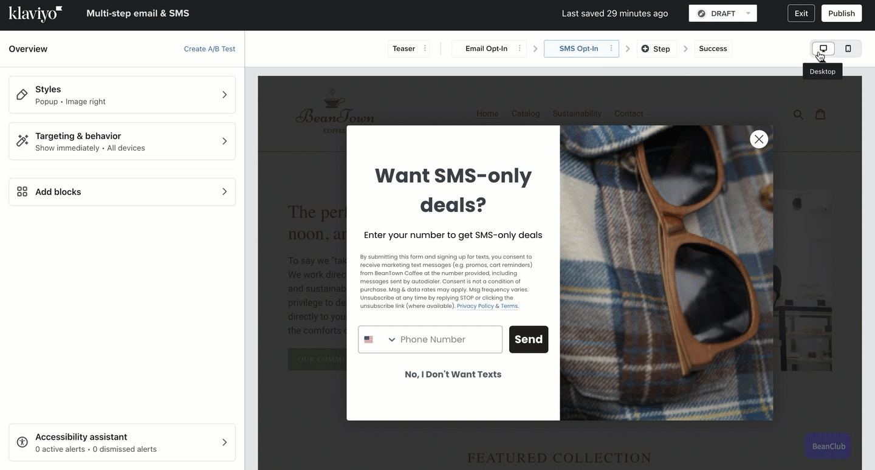The image size is (875, 470).
Task: Click the Catalog menu in site preview
Action: click(526, 114)
